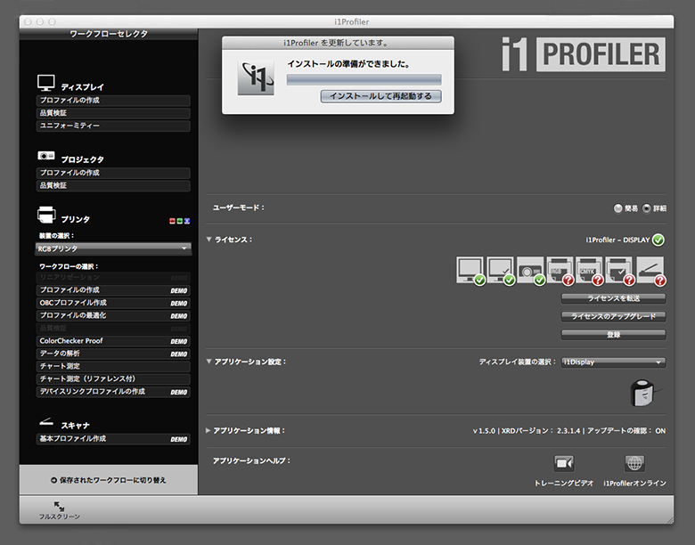Expand the アプリケーション情報 section

[x=209, y=431]
